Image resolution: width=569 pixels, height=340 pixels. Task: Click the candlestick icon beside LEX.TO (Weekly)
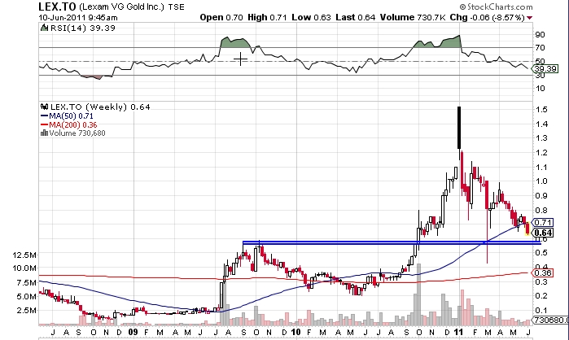(x=44, y=107)
